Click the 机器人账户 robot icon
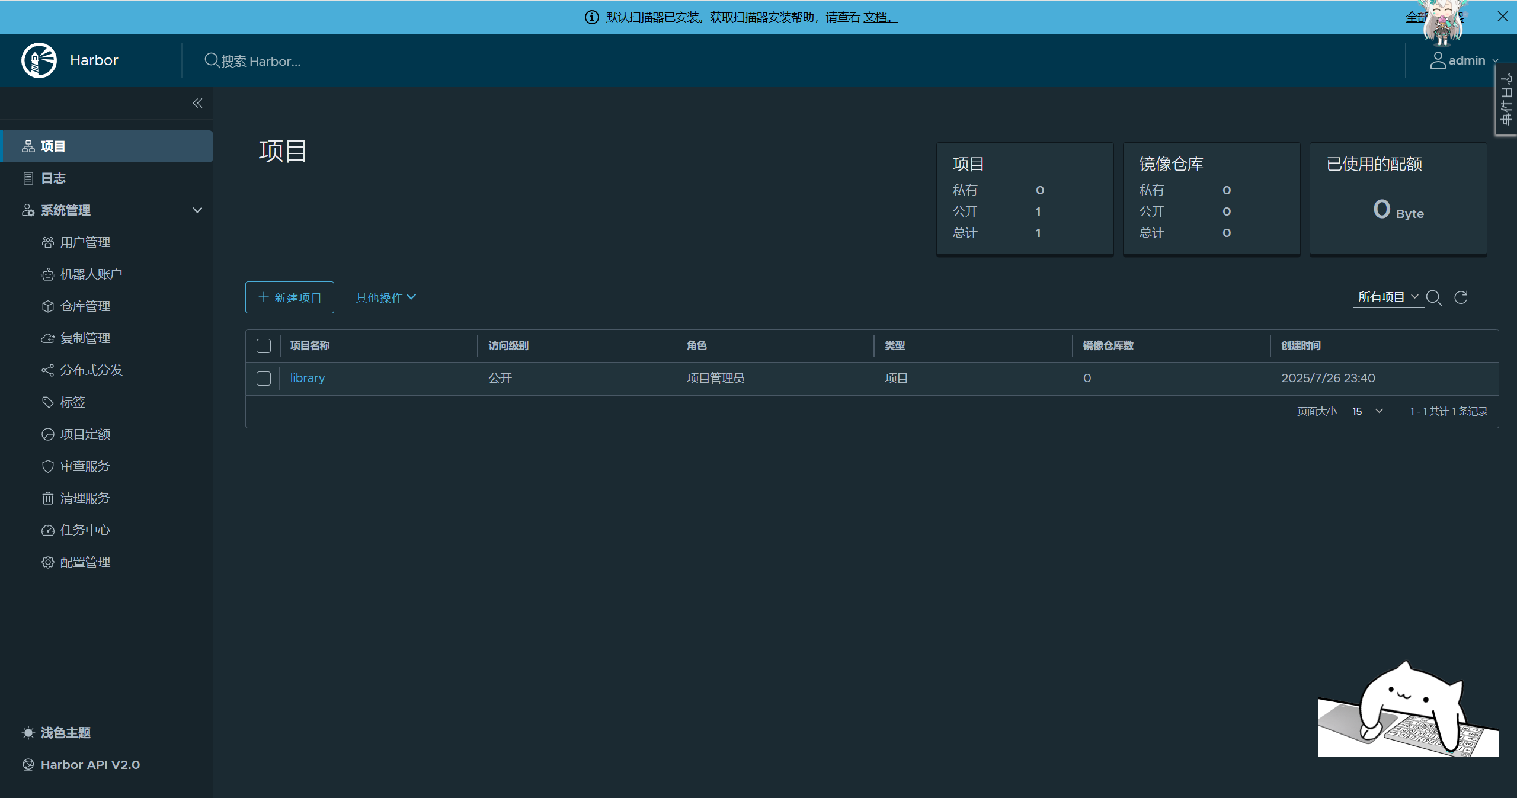 click(48, 274)
